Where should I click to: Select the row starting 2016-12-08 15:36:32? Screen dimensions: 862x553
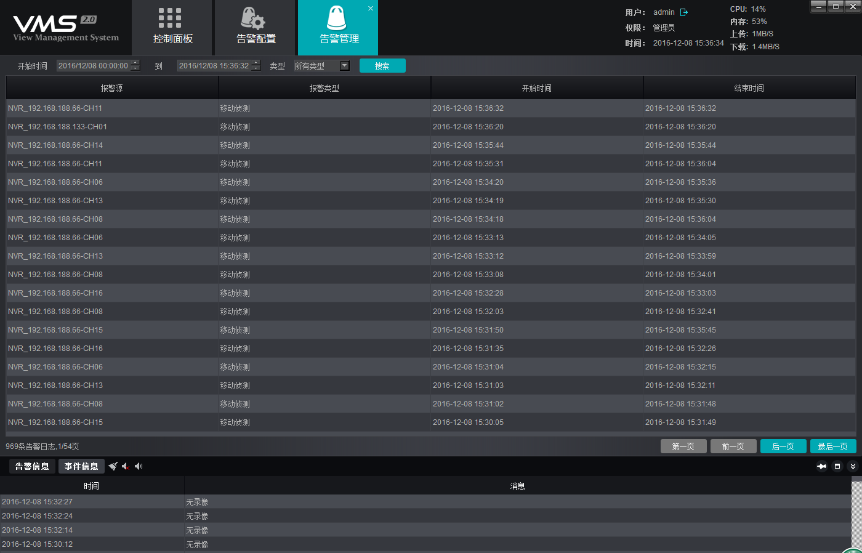pos(431,108)
